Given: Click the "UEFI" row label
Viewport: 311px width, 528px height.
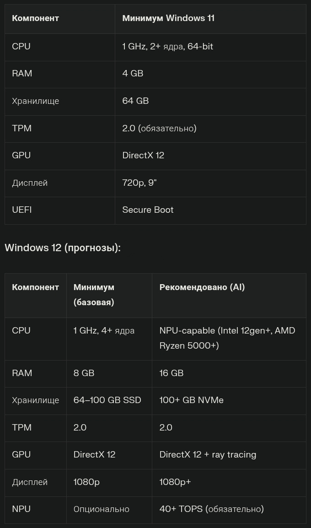Looking at the screenshot, I should [21, 210].
